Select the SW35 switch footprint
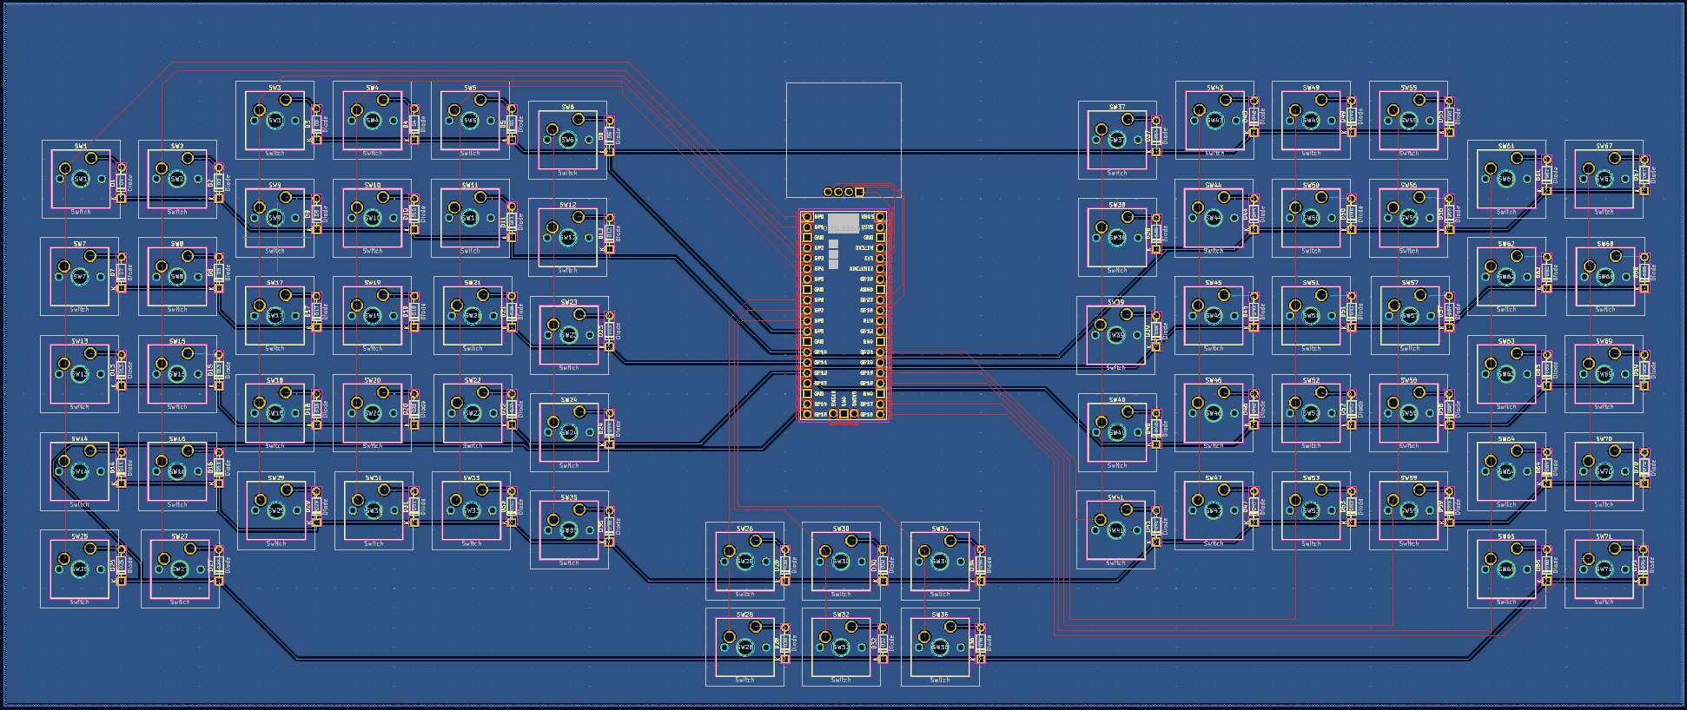The height and width of the screenshot is (710, 1687). coord(569,529)
